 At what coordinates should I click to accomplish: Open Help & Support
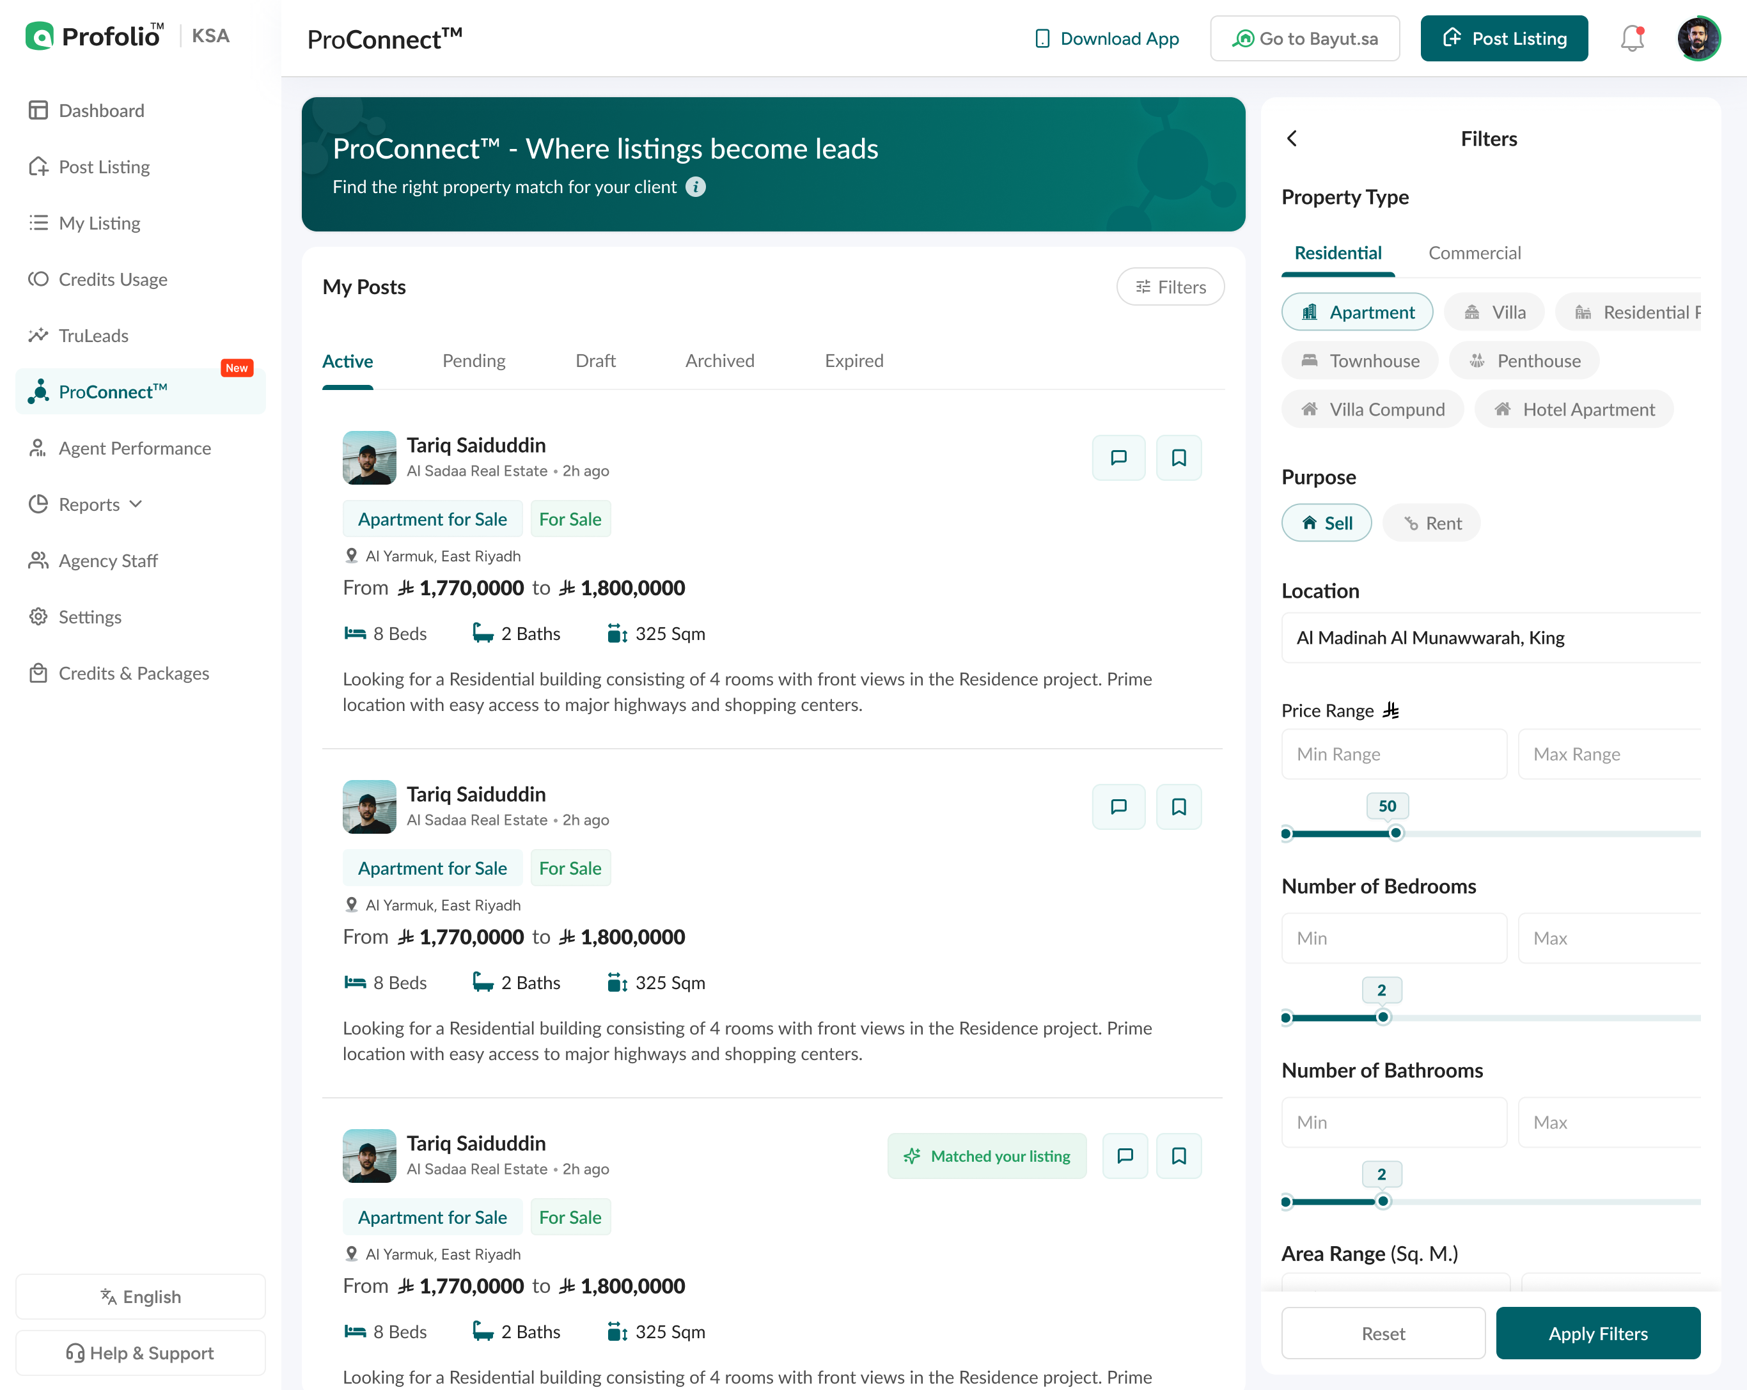(141, 1353)
